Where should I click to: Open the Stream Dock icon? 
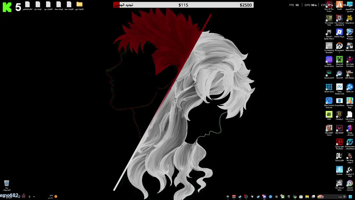(329, 88)
